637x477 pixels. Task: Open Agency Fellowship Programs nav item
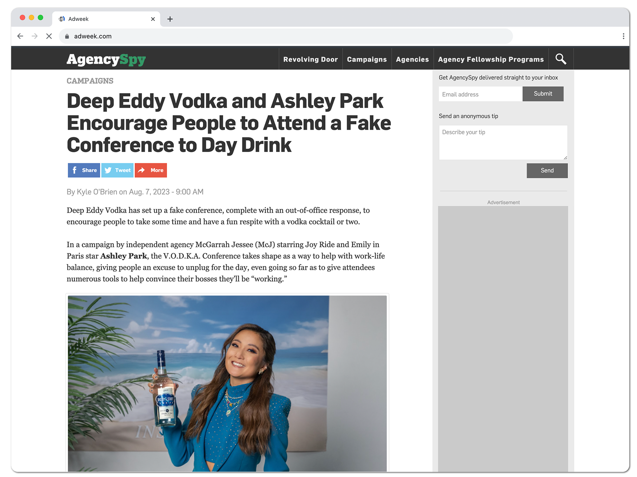(491, 59)
